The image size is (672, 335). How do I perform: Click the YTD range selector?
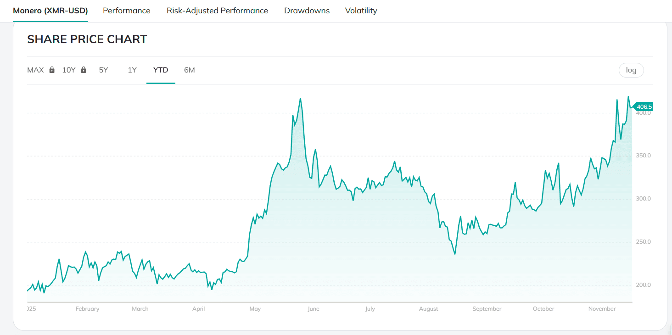click(x=160, y=70)
